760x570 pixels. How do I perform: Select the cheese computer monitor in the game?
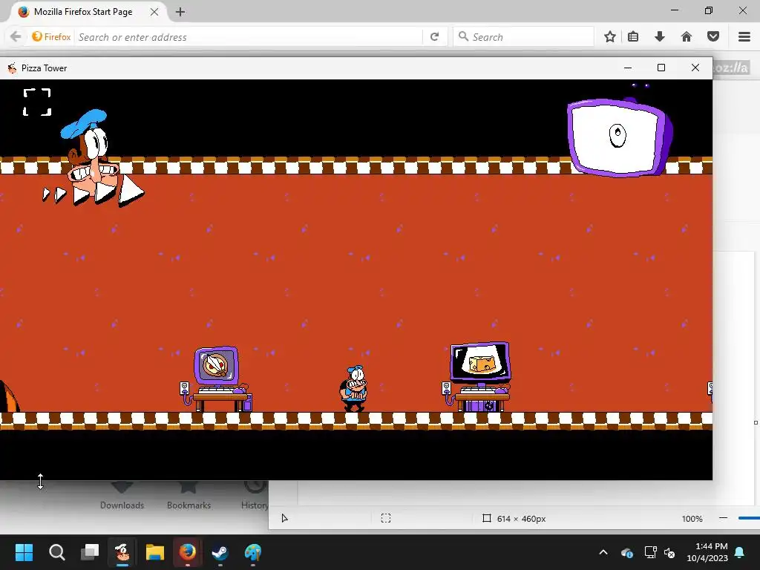(480, 361)
